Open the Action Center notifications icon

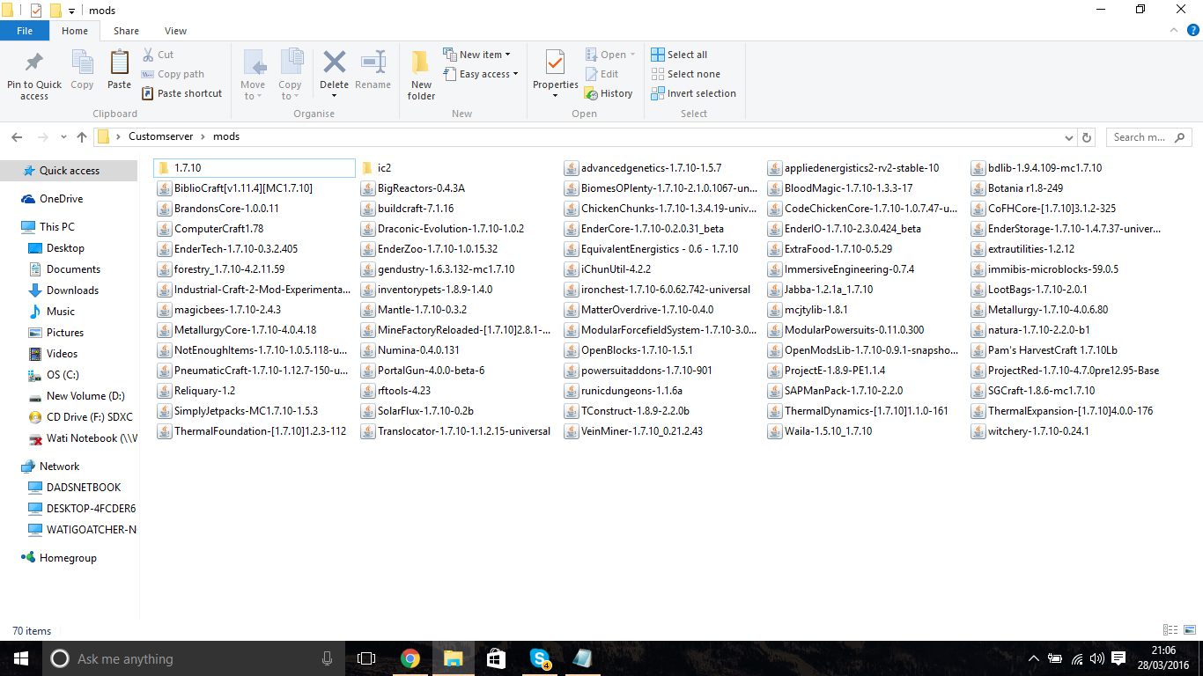point(1118,658)
